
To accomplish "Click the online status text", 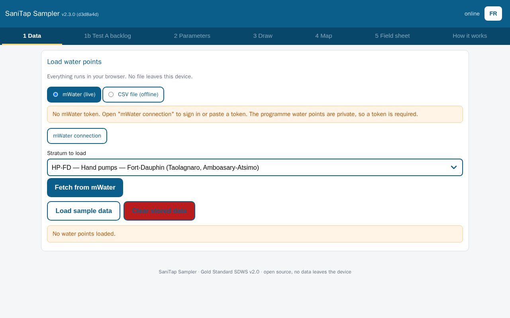I will 472,14.
